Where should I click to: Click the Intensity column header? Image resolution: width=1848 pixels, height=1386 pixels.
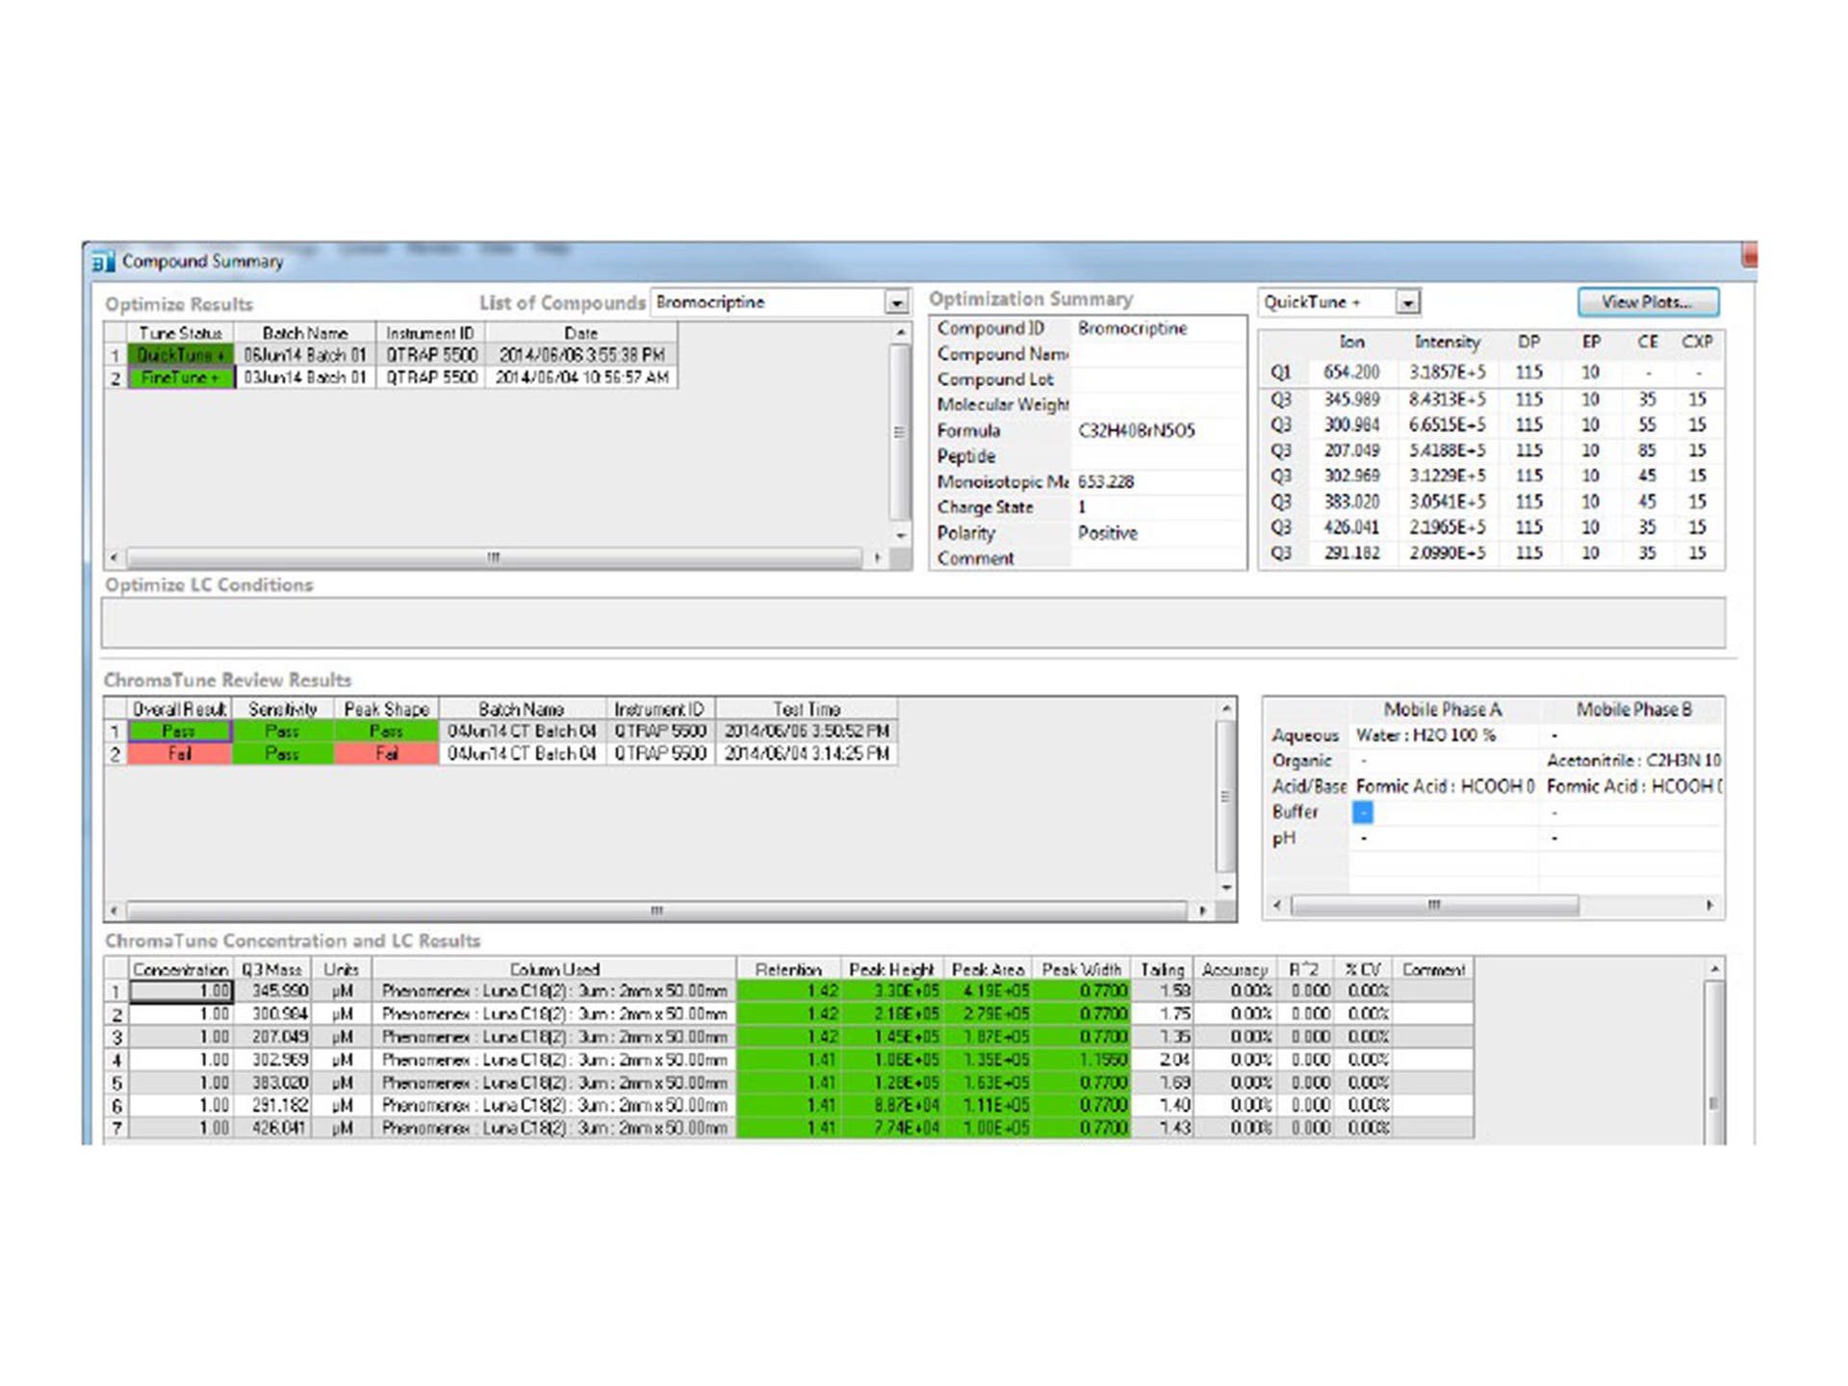click(1447, 343)
